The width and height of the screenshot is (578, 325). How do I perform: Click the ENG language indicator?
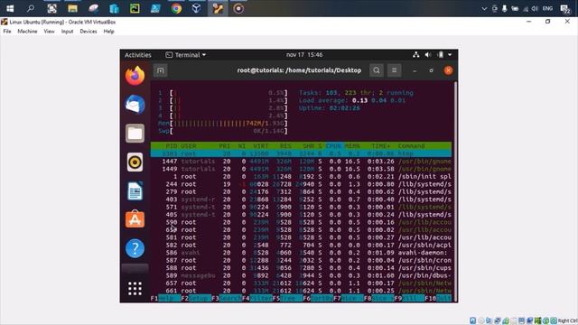547,8
